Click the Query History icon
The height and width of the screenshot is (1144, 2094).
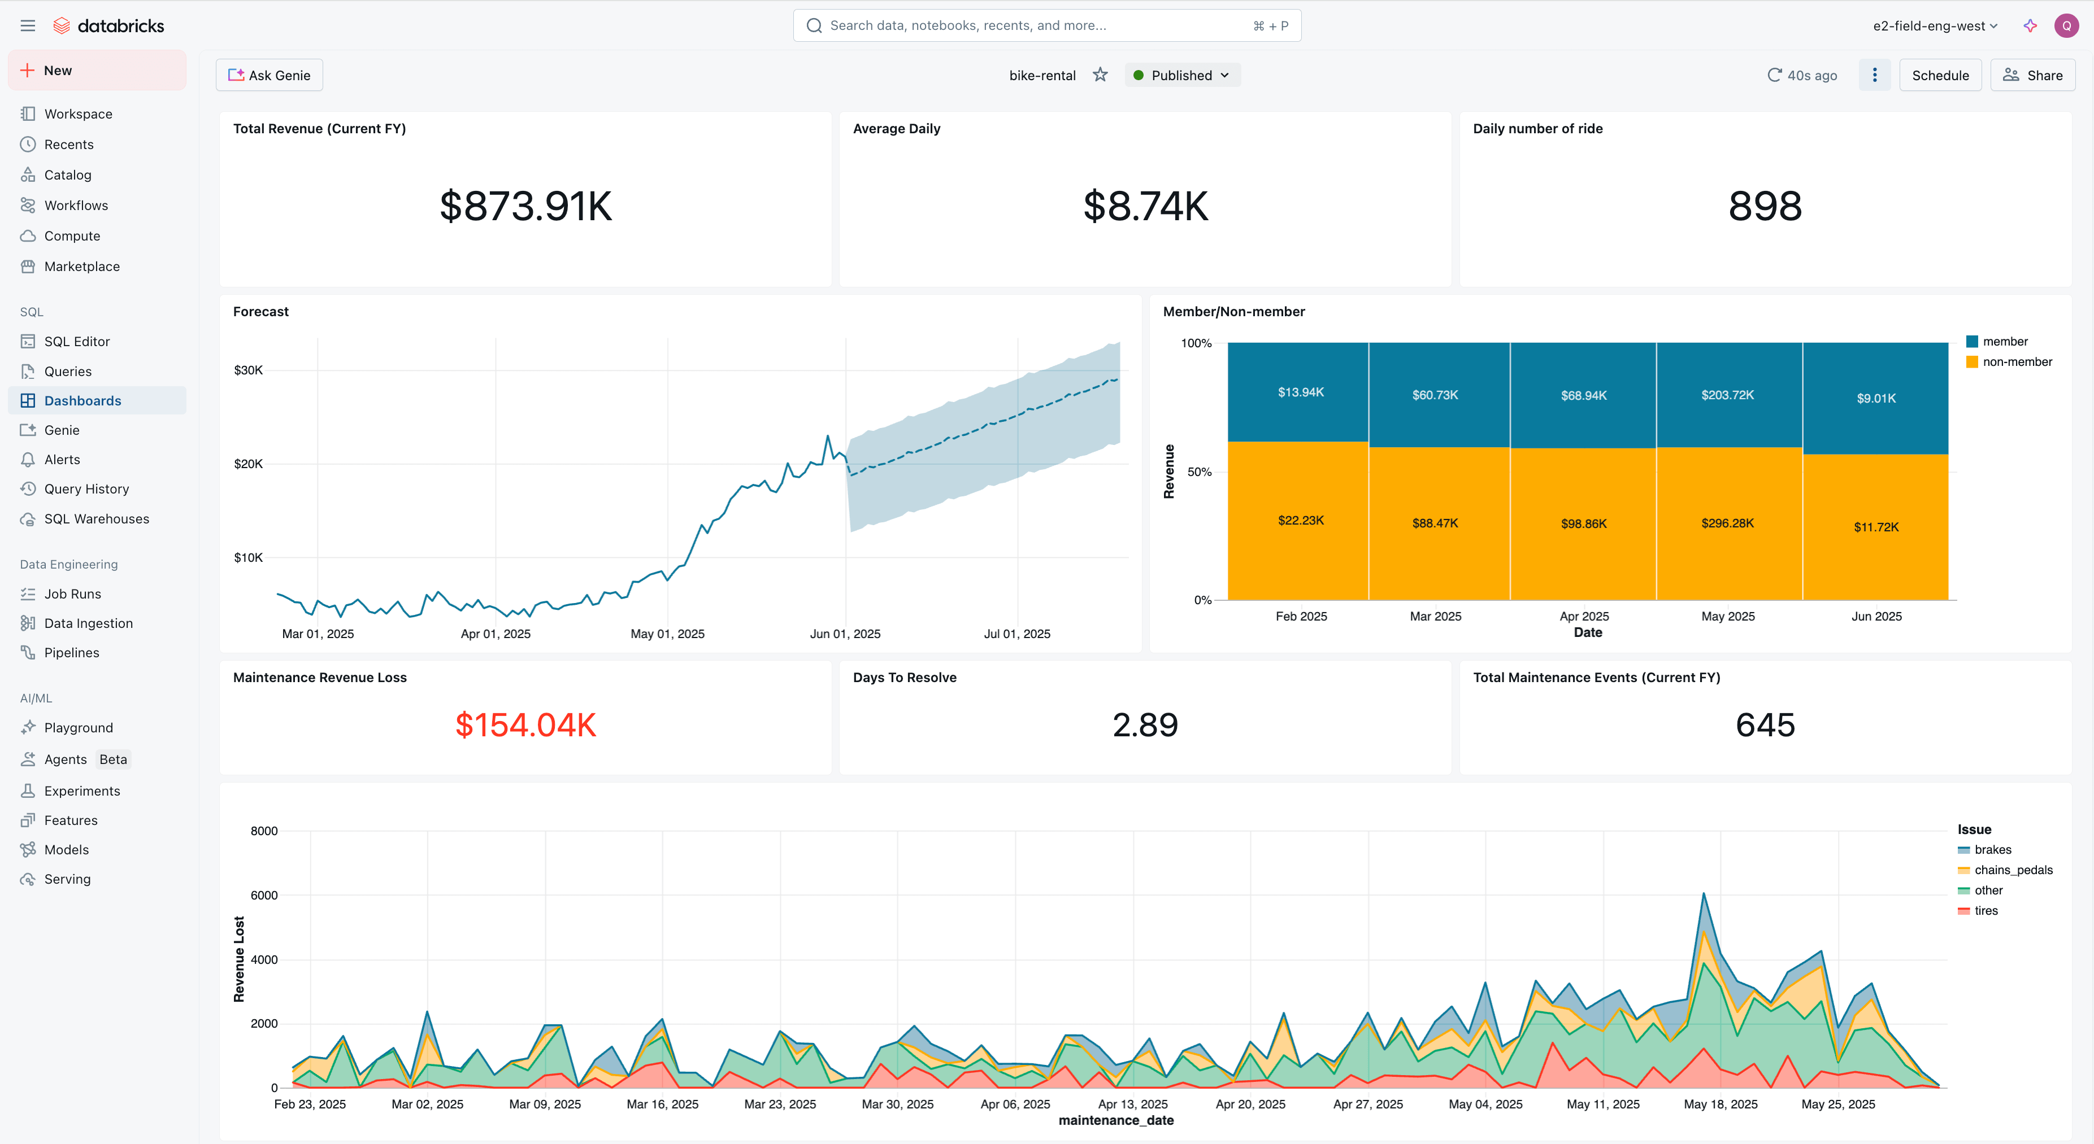[28, 488]
